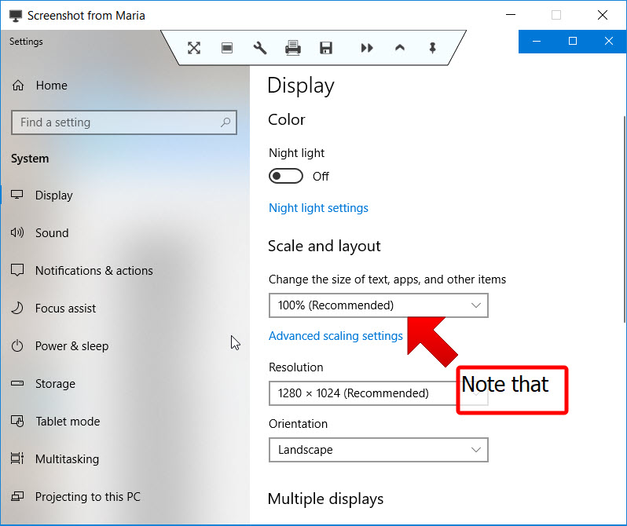Click the 'Scale and layout' heading
The width and height of the screenshot is (627, 526).
pyautogui.click(x=324, y=247)
